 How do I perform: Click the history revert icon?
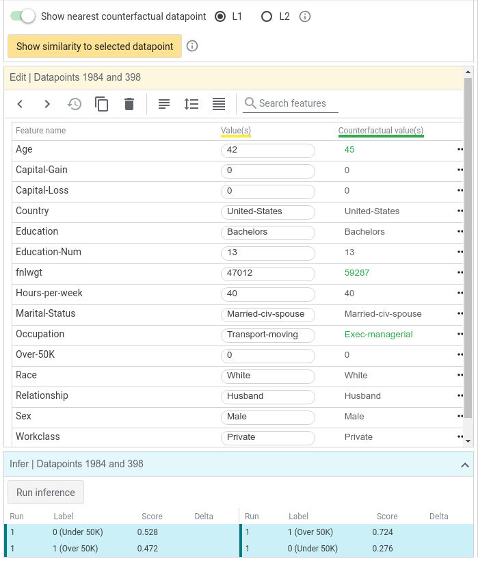(x=75, y=104)
